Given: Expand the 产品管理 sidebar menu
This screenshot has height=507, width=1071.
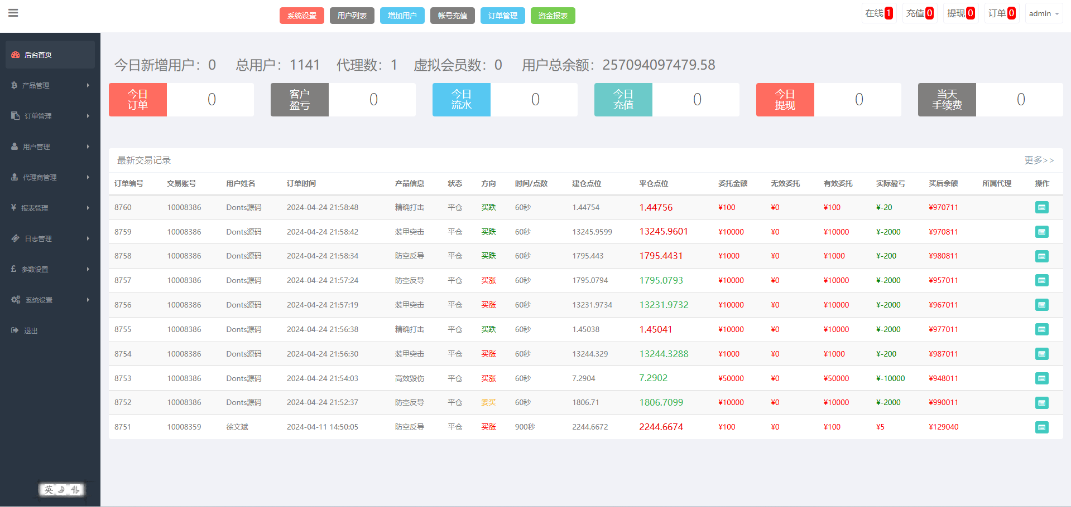Looking at the screenshot, I should (x=50, y=85).
